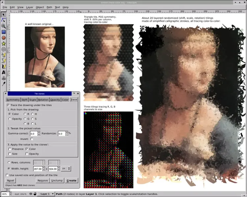Adjust the zoom percentage spinner arrows

pos(11,194)
